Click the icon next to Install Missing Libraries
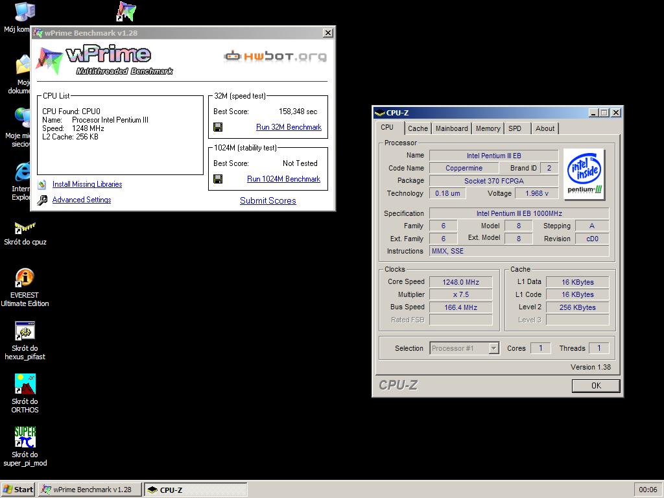 pyautogui.click(x=42, y=184)
